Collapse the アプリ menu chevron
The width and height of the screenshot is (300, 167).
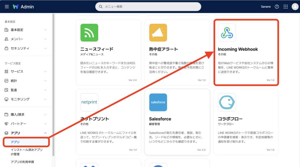click(45, 133)
